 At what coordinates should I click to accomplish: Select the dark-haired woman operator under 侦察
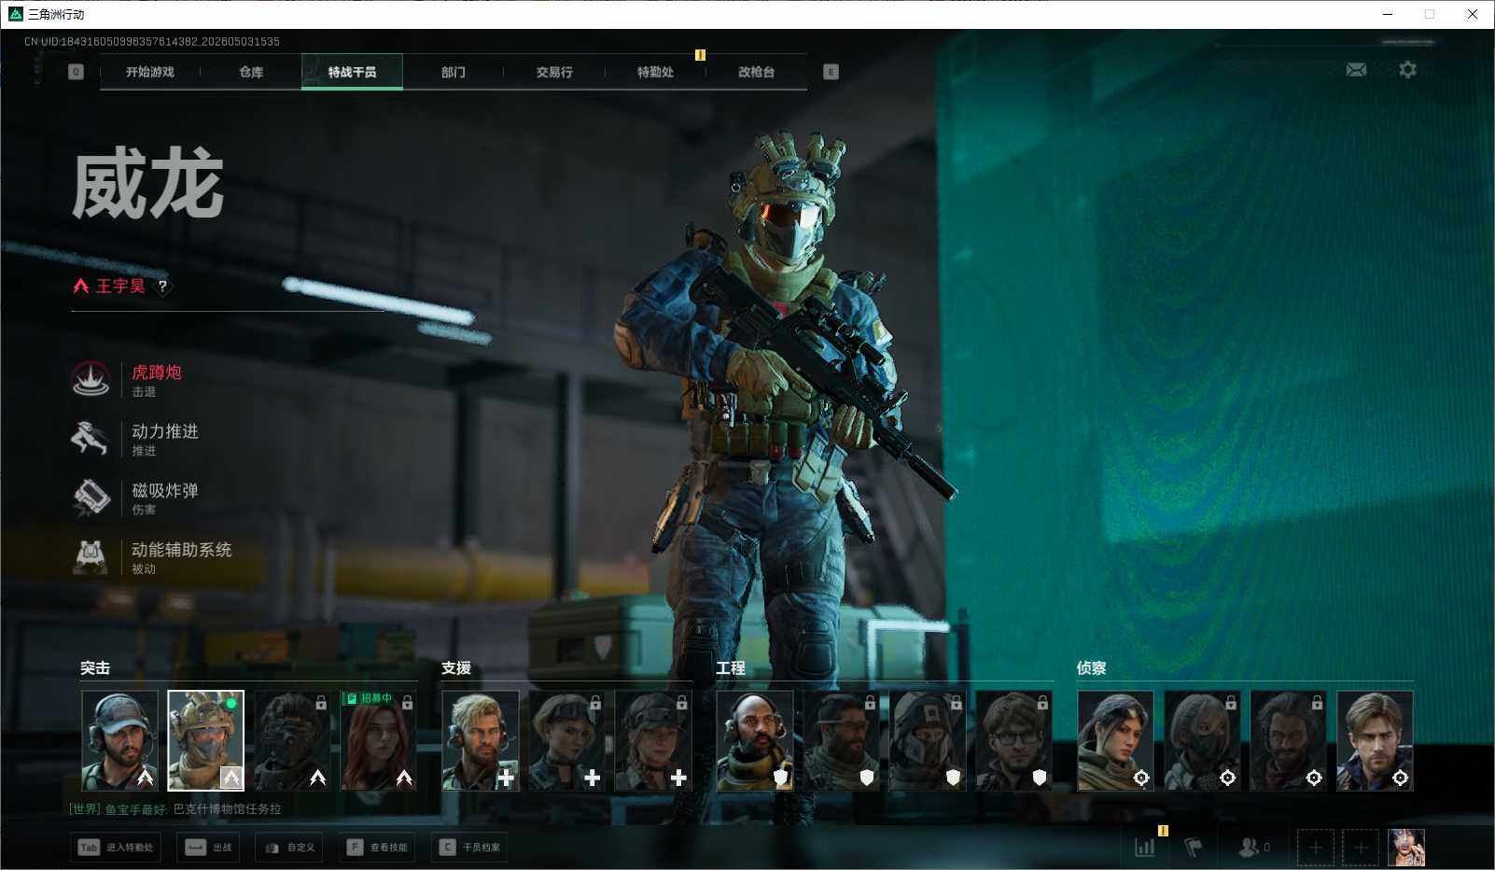tap(1115, 741)
